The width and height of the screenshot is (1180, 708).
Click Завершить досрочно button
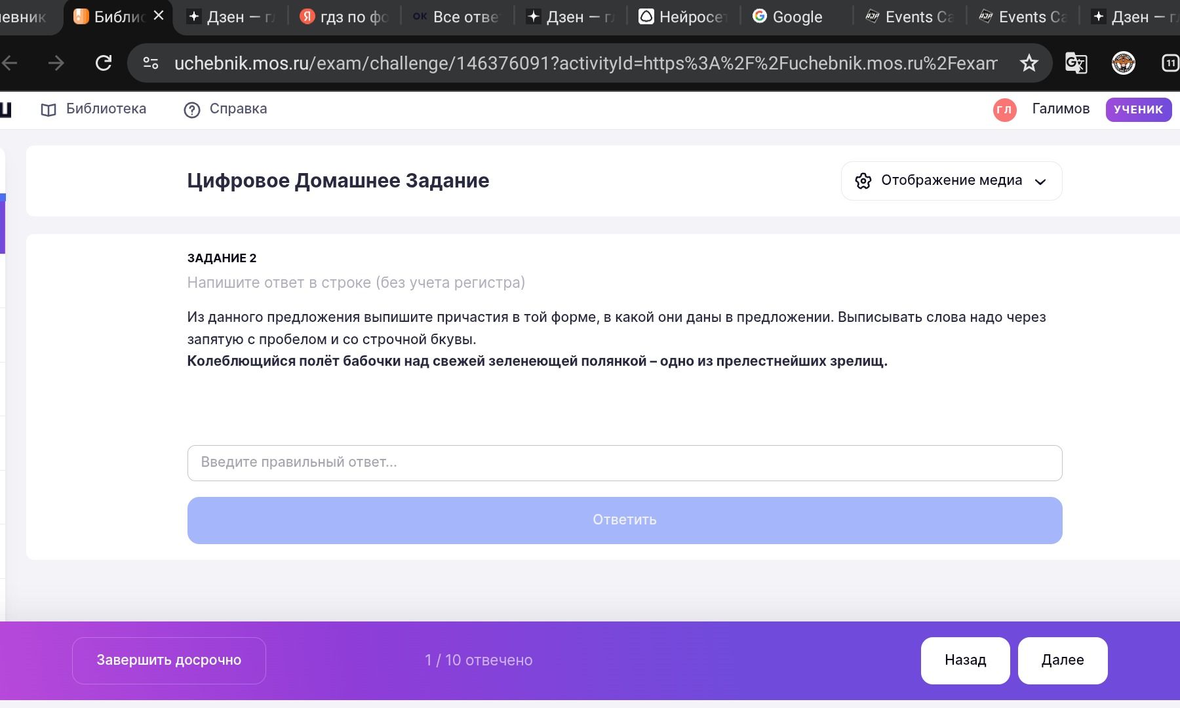(x=169, y=660)
